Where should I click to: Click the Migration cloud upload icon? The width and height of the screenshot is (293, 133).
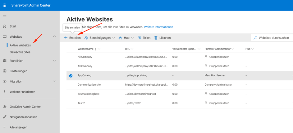(x=5, y=82)
